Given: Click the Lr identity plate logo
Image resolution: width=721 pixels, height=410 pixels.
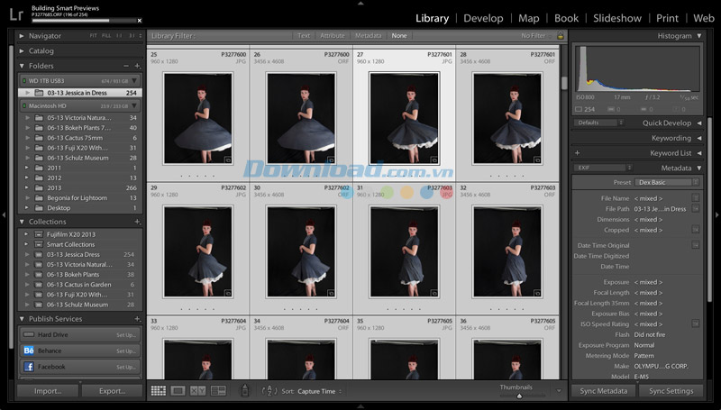Looking at the screenshot, I should tap(16, 14).
